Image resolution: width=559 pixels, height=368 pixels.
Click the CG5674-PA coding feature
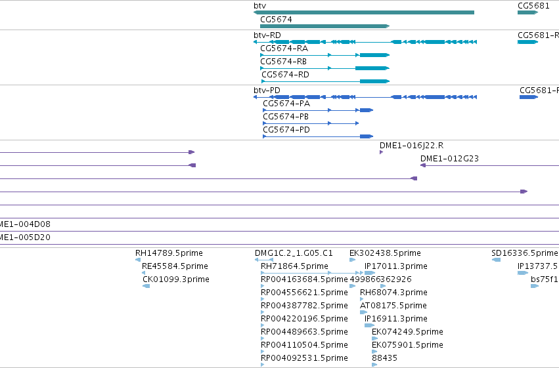(x=318, y=110)
